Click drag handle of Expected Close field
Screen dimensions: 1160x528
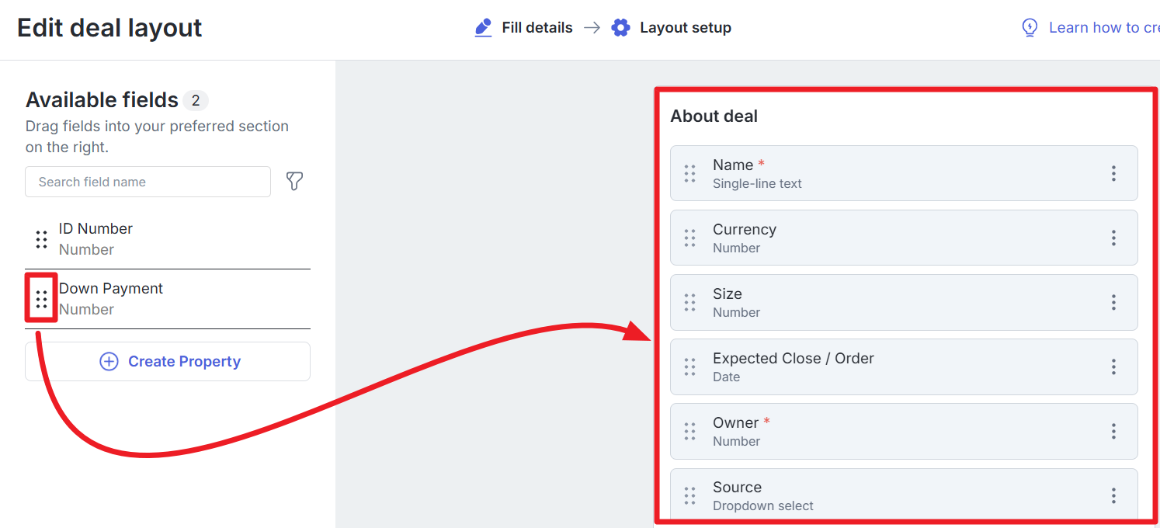tap(689, 366)
